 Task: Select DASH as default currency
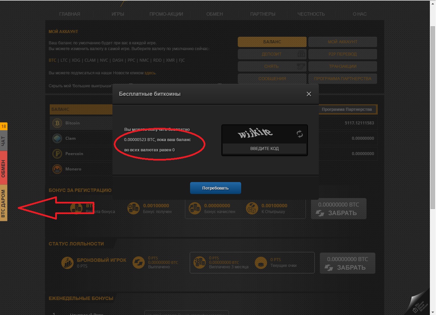(x=118, y=60)
